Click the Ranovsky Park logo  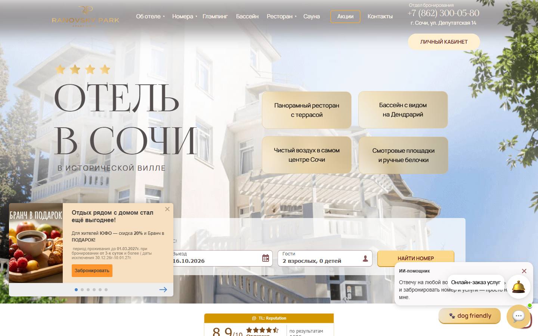pos(86,16)
